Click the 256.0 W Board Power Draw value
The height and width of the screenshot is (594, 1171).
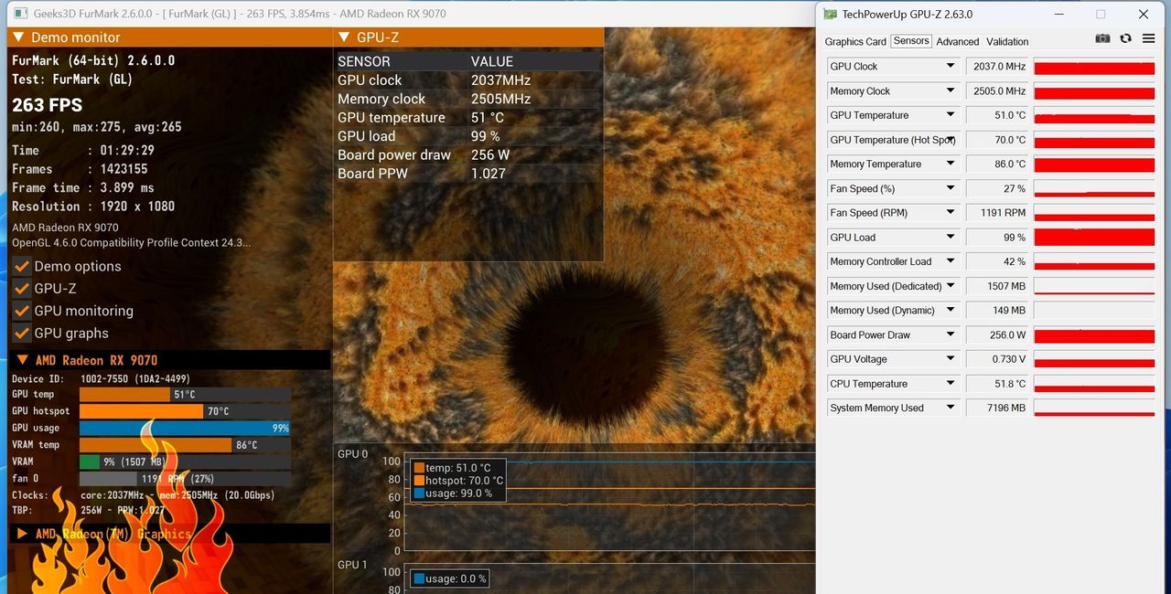coord(997,334)
